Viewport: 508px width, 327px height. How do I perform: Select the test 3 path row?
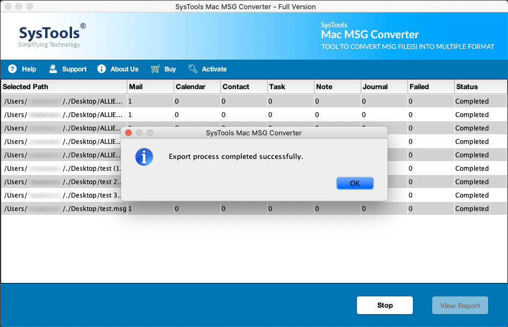coord(61,195)
